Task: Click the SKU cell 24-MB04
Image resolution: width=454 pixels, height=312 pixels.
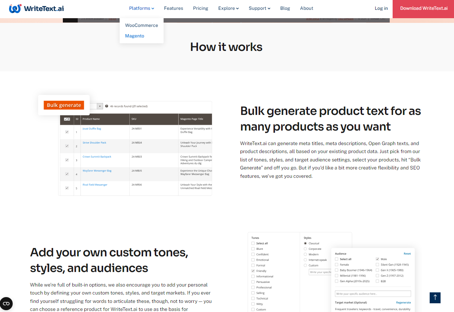Action: [x=136, y=143]
